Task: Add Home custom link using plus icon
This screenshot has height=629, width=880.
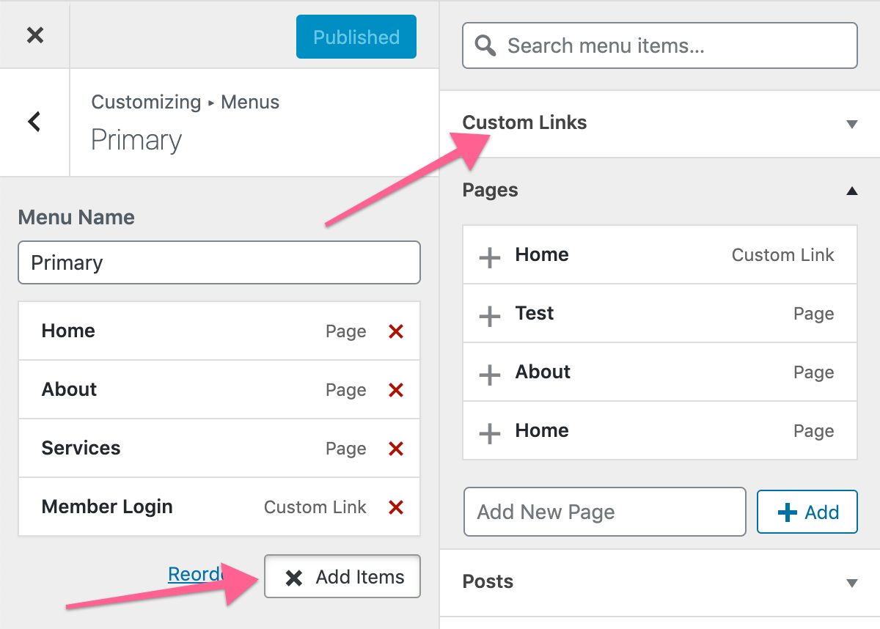Action: pyautogui.click(x=489, y=257)
